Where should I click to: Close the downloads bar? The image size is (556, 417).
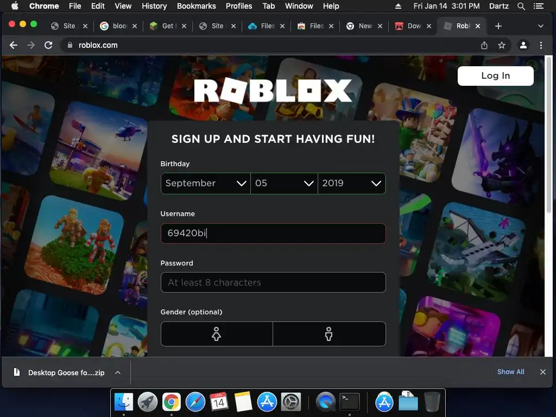pyautogui.click(x=542, y=371)
